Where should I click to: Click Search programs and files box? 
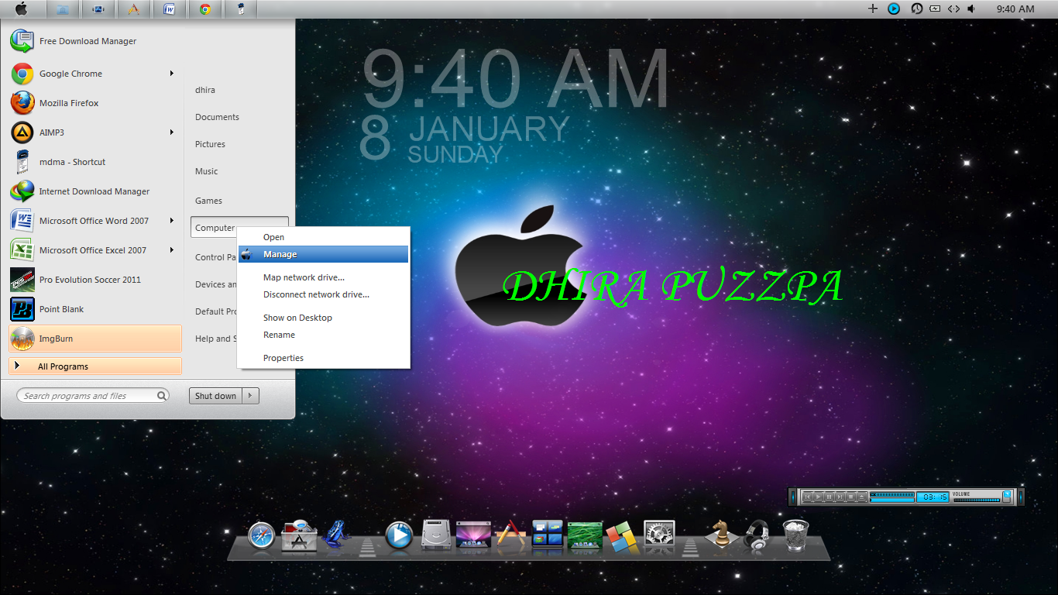[x=93, y=396]
